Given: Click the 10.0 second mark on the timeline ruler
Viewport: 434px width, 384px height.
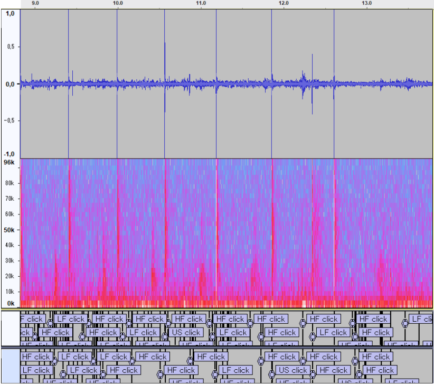Looking at the screenshot, I should [x=118, y=3].
